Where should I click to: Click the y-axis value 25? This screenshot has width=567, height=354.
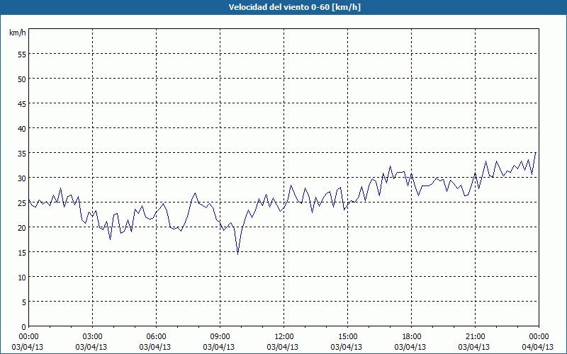pyautogui.click(x=22, y=203)
